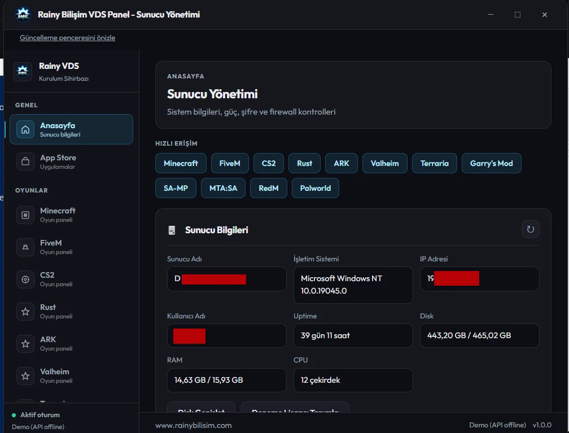Screen dimensions: 569x433
Task: Open the Minecraft Oyun paneli item
Action: [72, 215]
